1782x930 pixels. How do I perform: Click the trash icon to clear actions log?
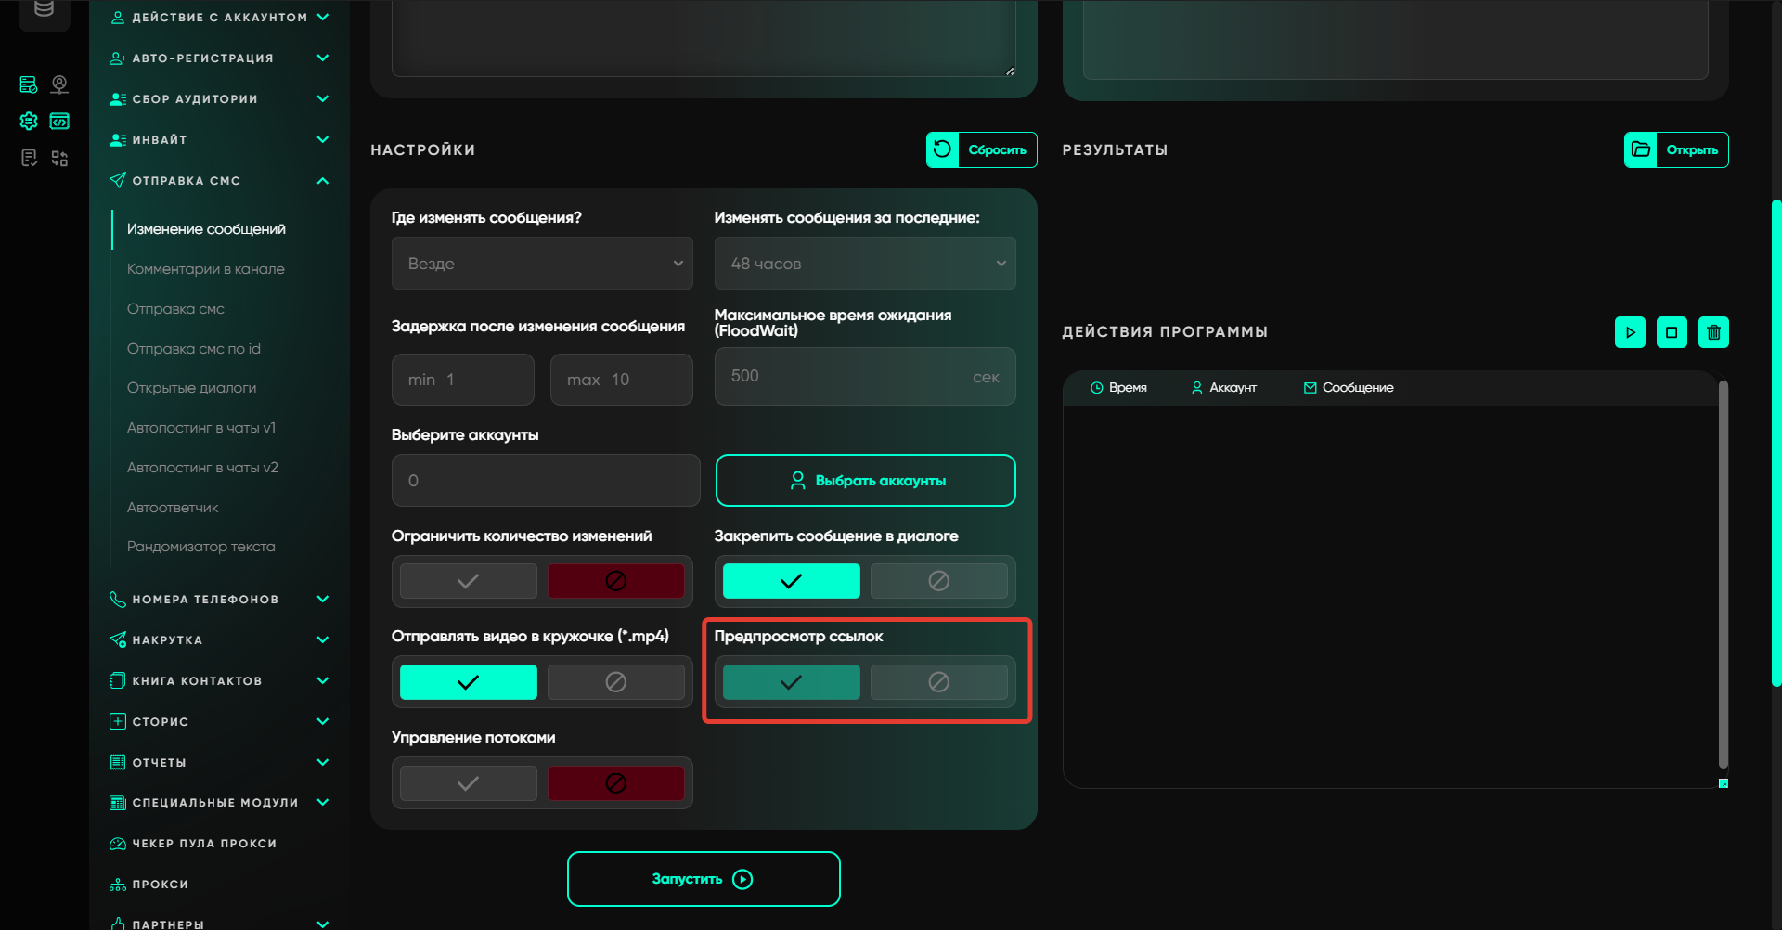[x=1713, y=332]
